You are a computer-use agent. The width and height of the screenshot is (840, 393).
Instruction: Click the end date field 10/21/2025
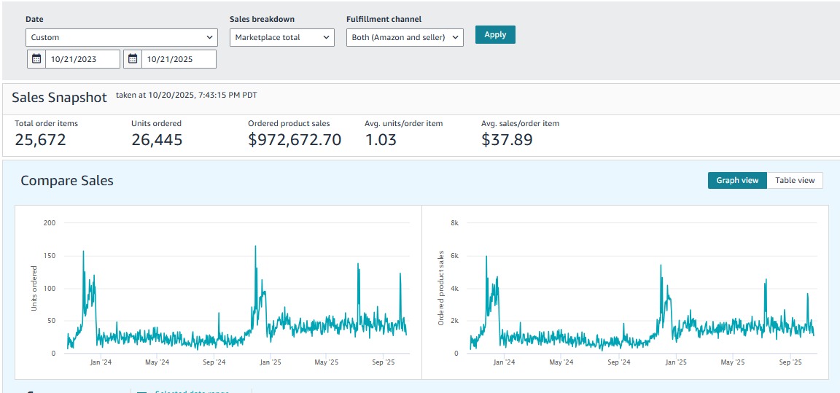[179, 59]
